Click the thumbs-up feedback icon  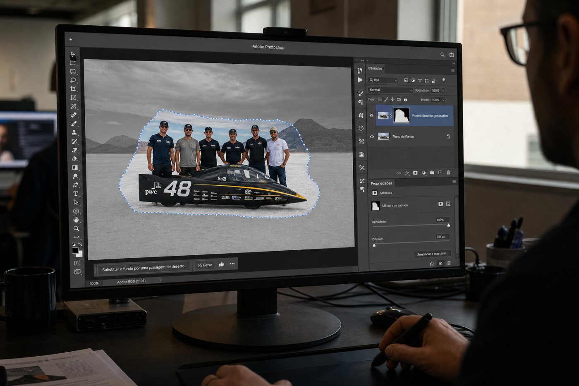pyautogui.click(x=221, y=264)
